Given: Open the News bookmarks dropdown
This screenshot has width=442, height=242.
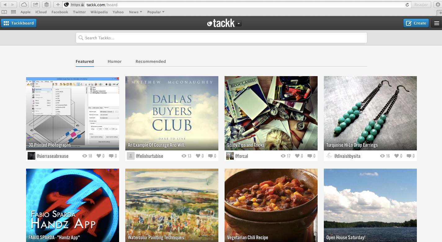Looking at the screenshot, I should coord(135,12).
